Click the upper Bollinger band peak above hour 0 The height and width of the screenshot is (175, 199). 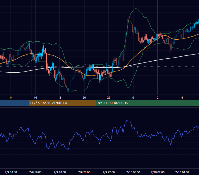(136, 8)
